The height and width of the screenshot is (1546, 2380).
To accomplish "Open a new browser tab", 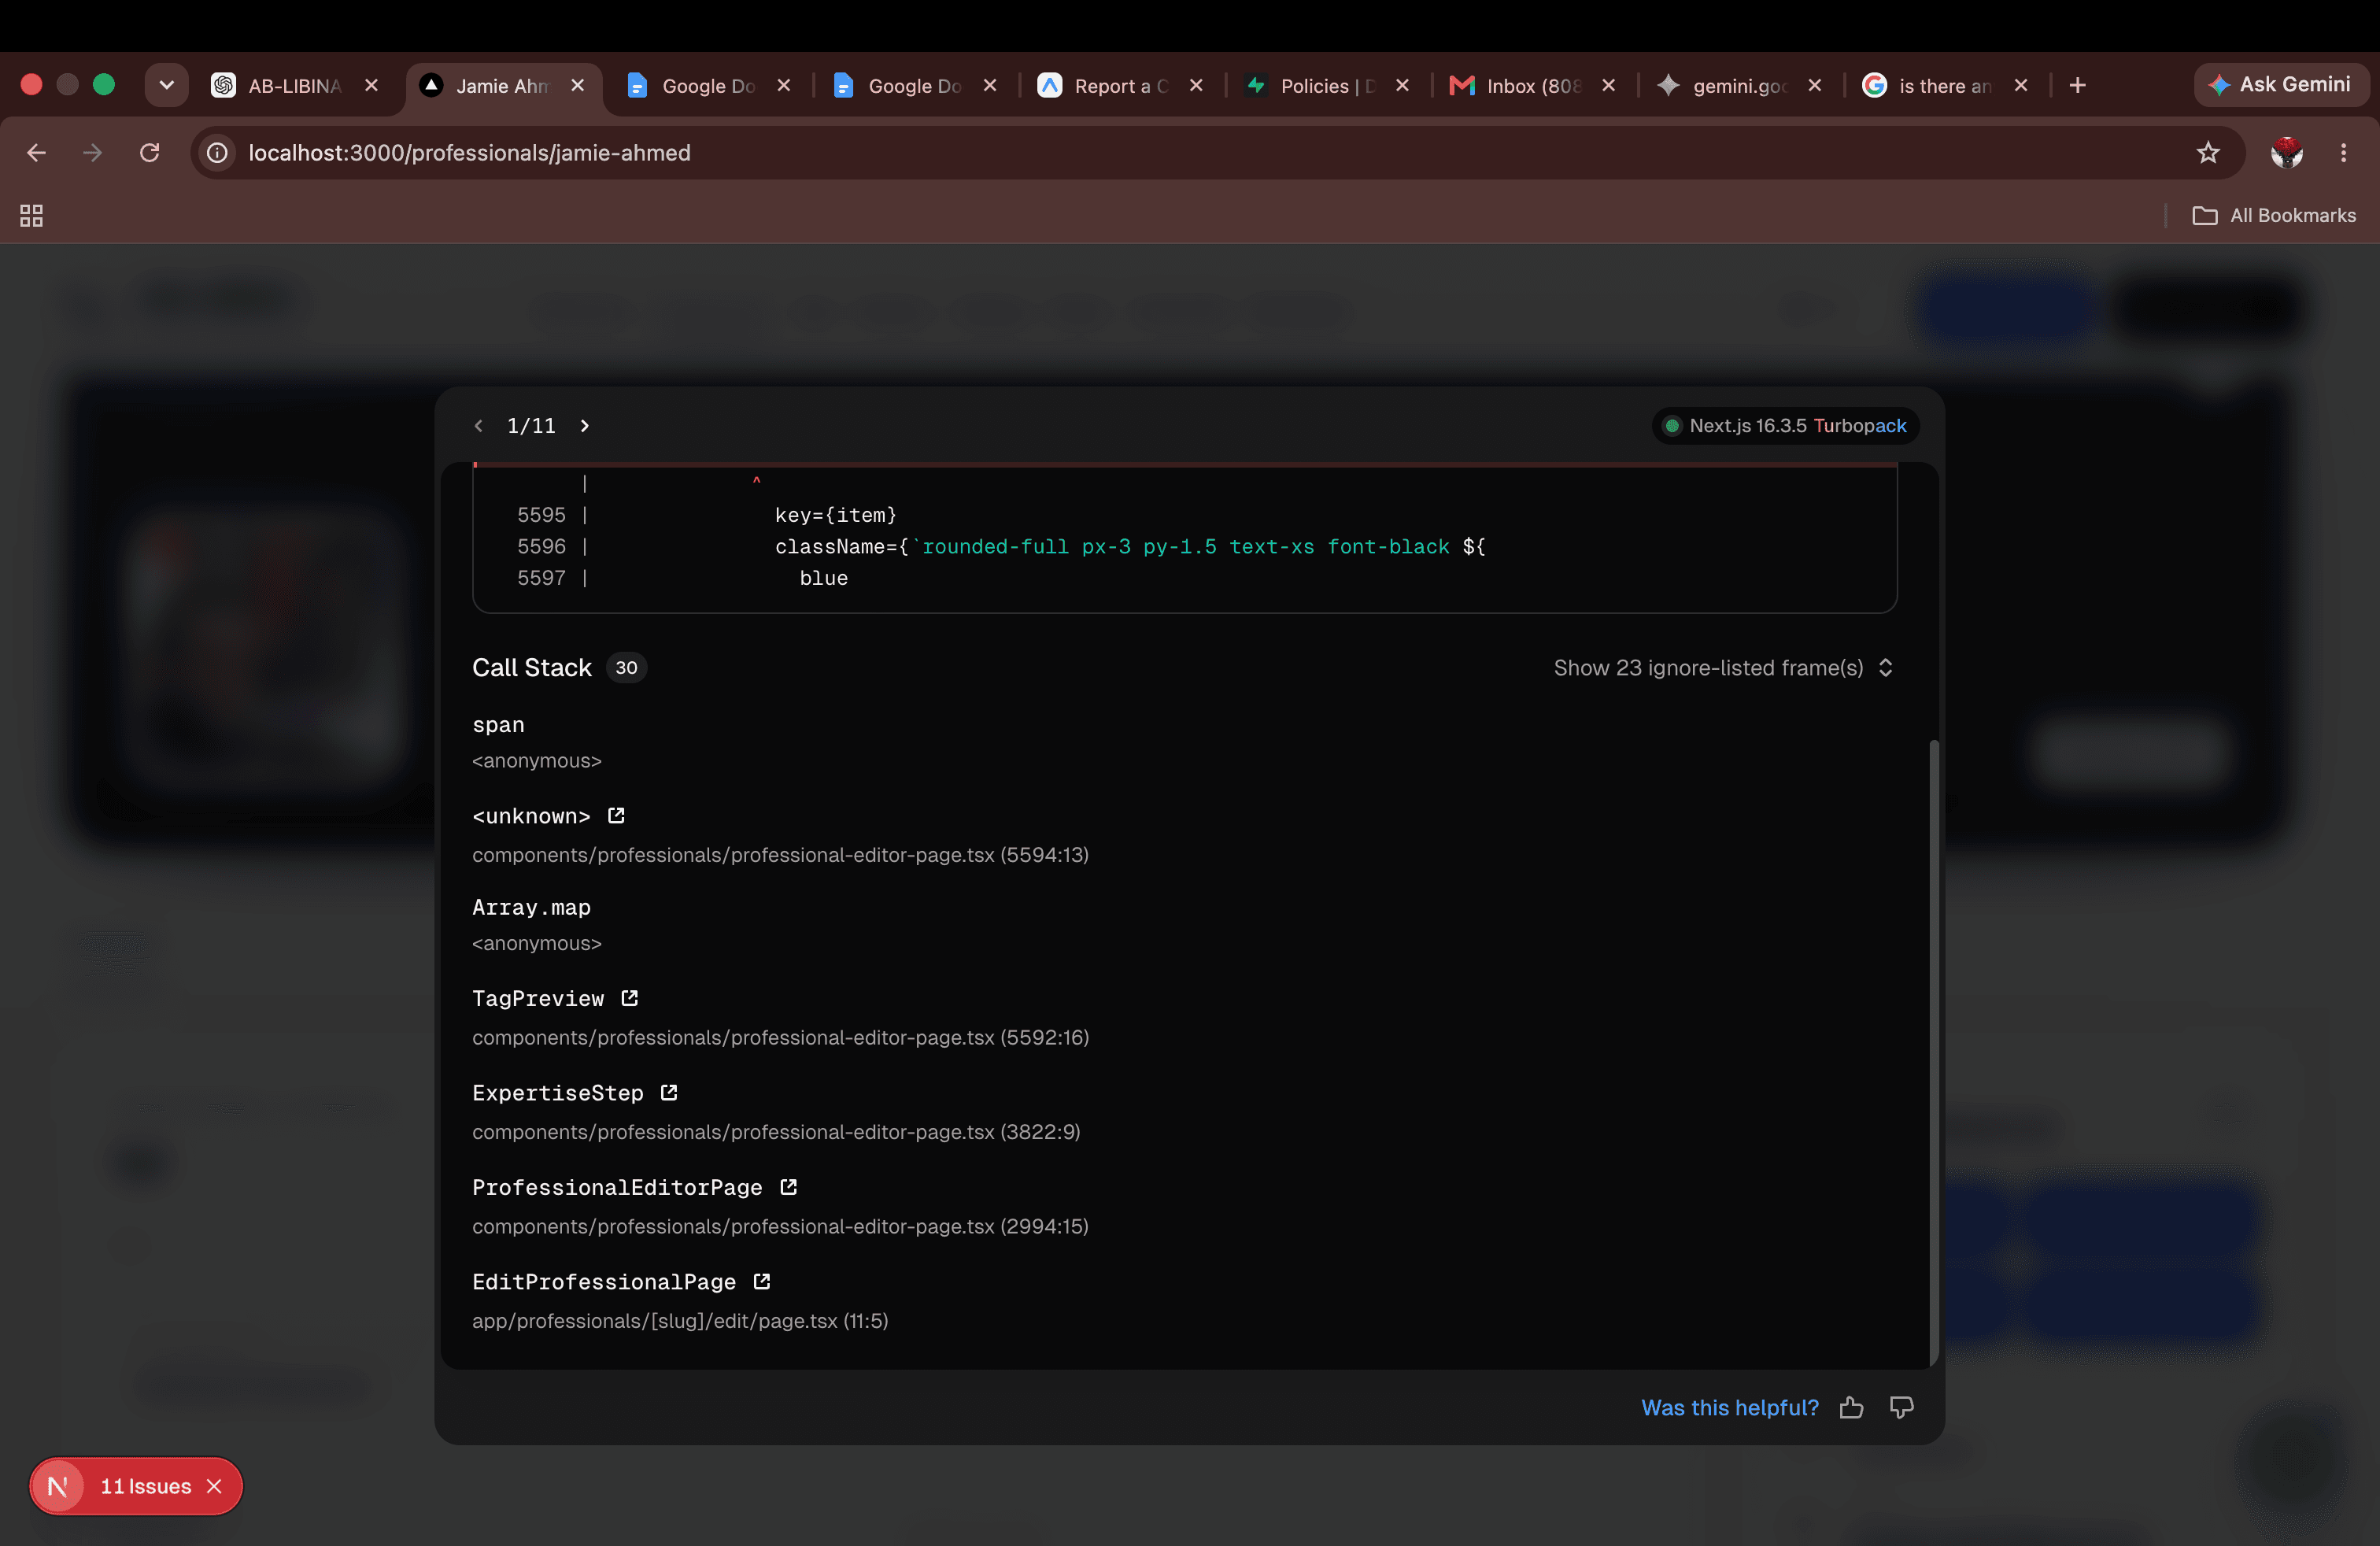I will [x=2077, y=86].
